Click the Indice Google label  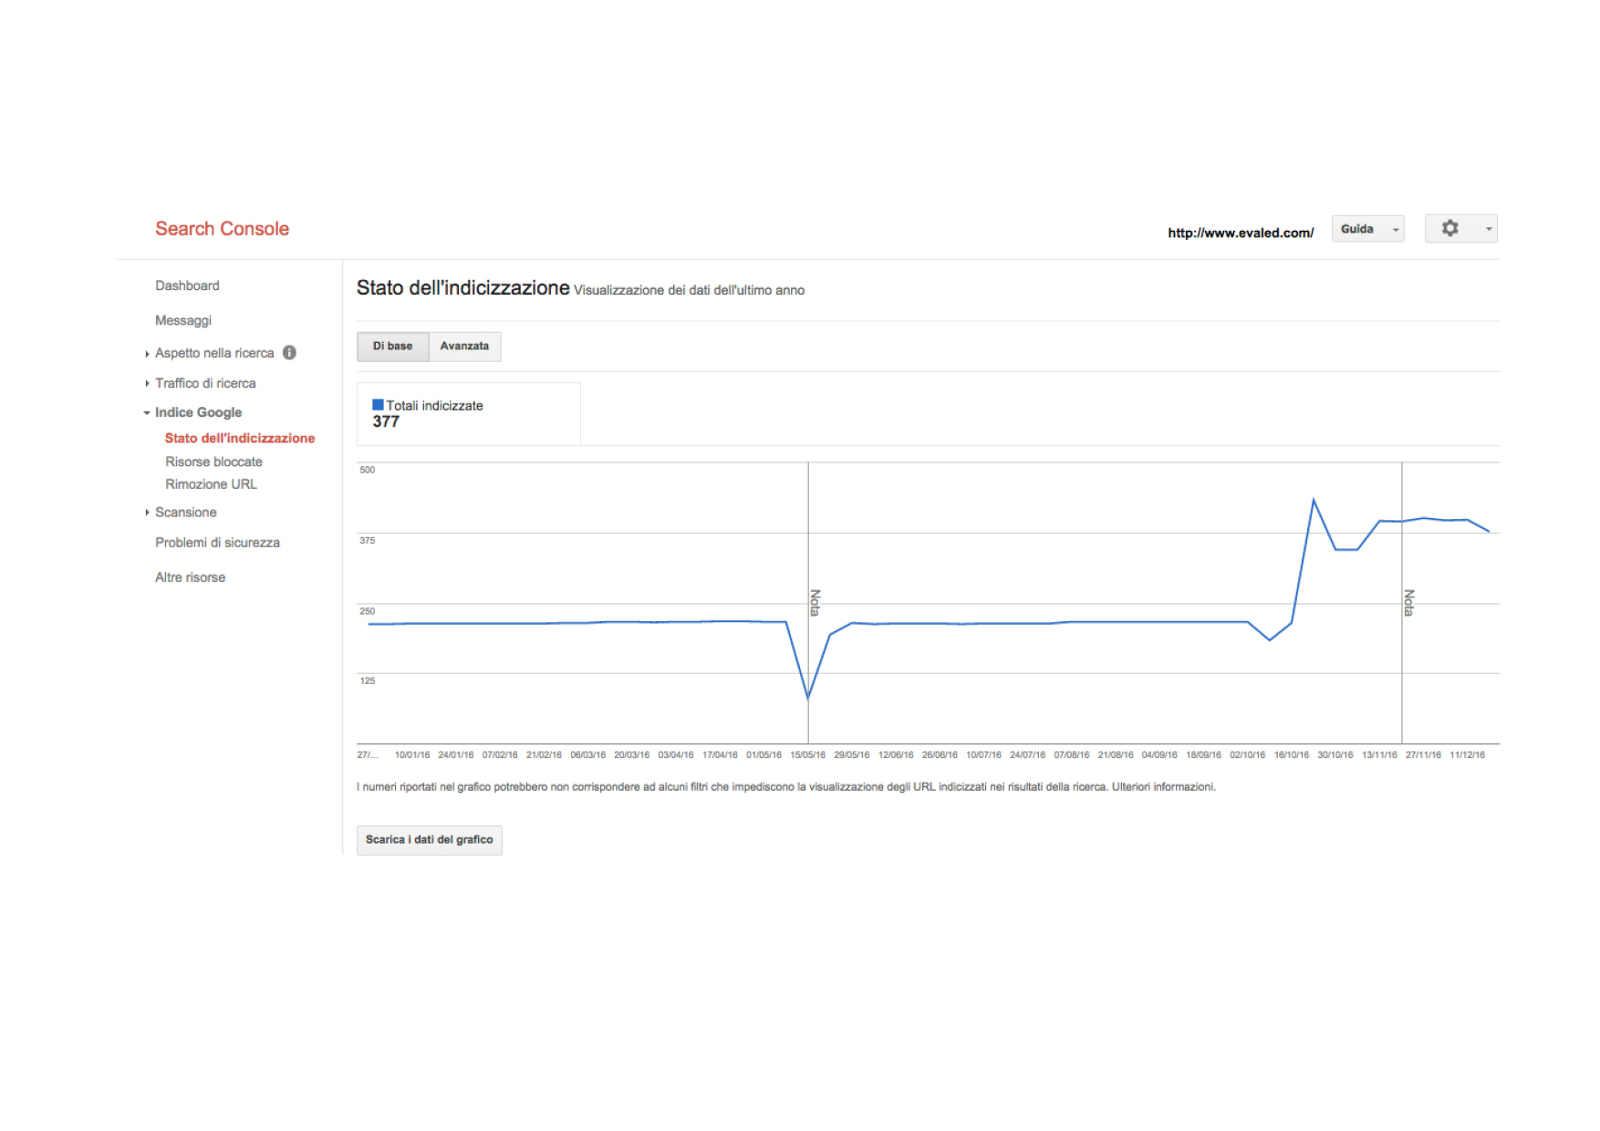198,412
